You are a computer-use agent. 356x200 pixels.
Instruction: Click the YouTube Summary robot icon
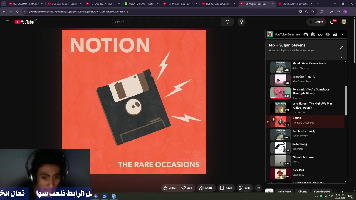(x=306, y=34)
